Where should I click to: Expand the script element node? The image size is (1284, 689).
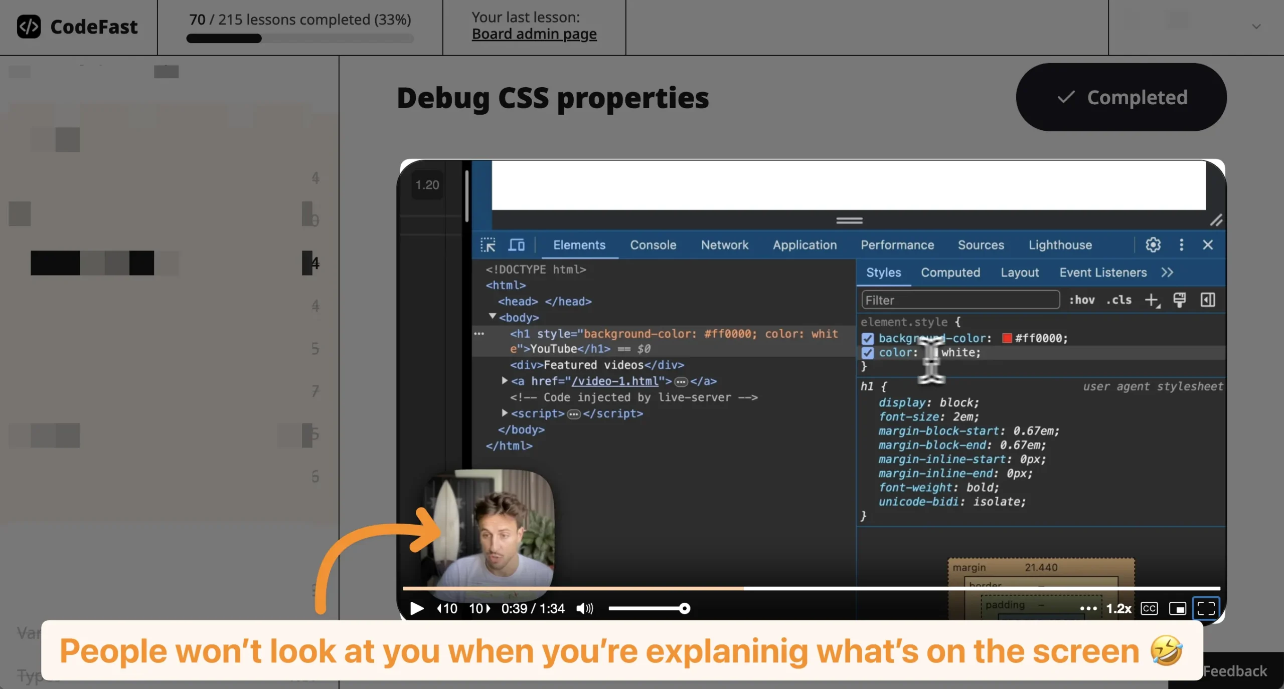pos(505,413)
